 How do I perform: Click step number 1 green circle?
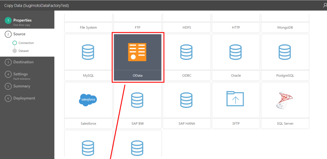tap(8, 21)
